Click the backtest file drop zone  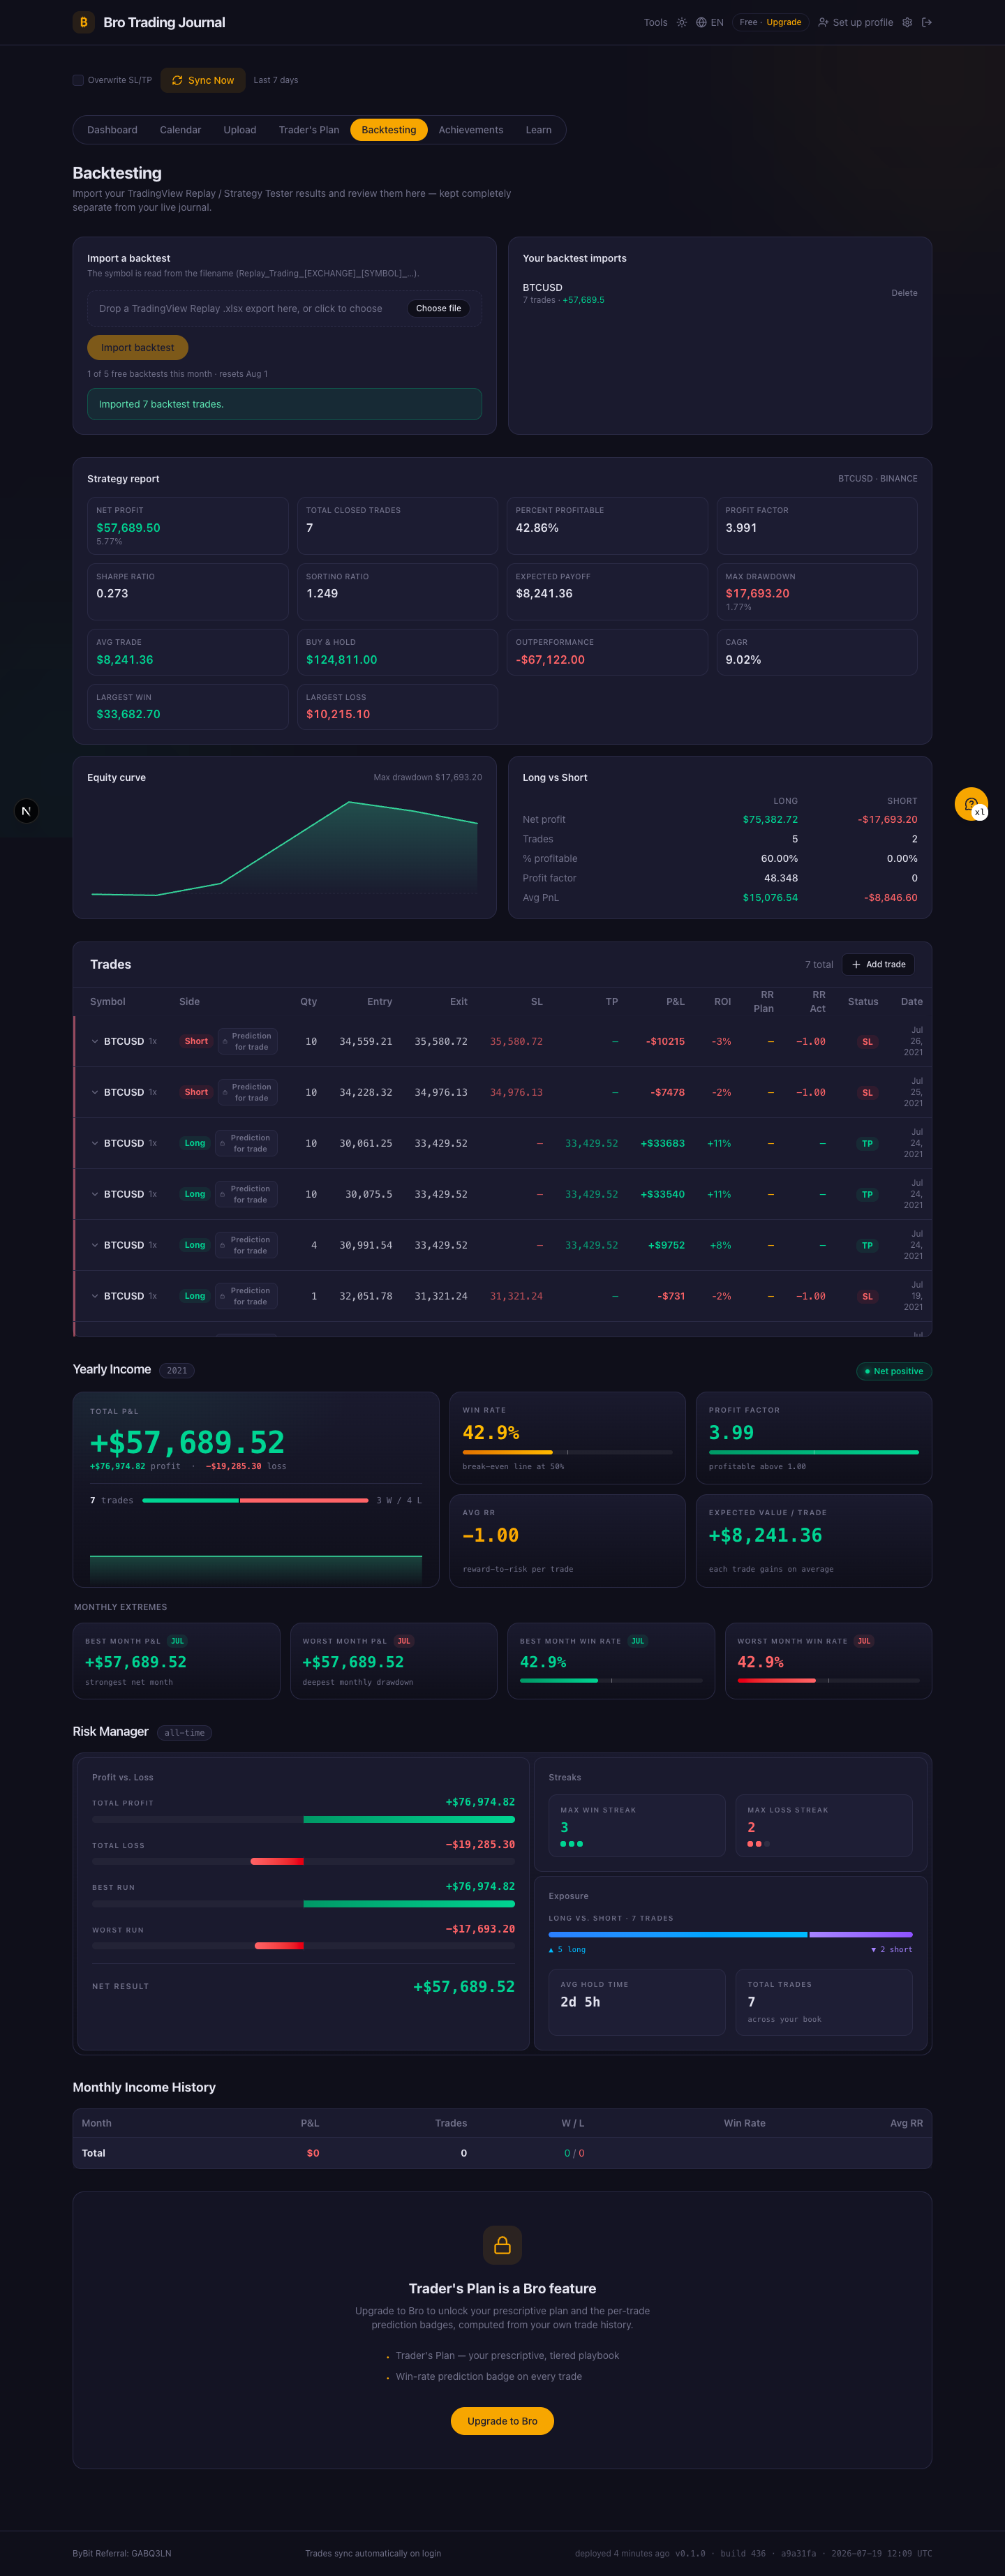coord(285,308)
